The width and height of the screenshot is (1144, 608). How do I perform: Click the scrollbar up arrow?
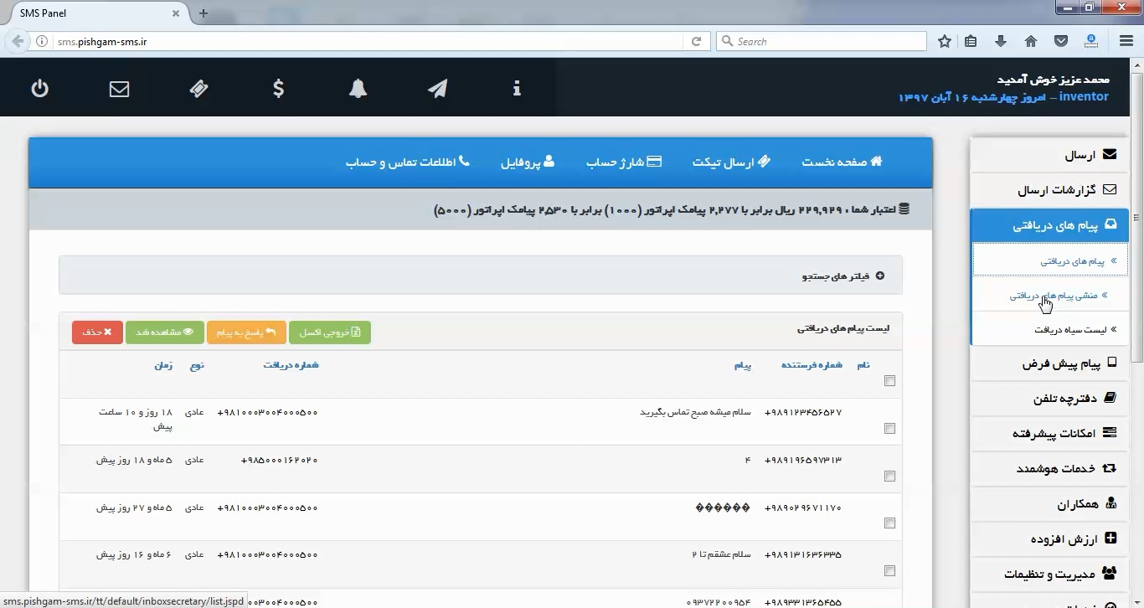pyautogui.click(x=1136, y=65)
